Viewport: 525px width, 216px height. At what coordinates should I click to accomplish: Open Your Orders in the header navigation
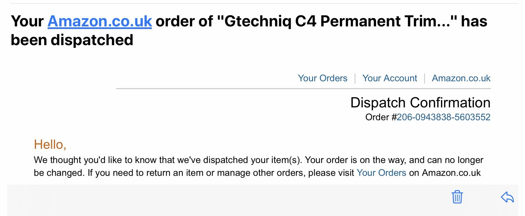click(x=322, y=78)
